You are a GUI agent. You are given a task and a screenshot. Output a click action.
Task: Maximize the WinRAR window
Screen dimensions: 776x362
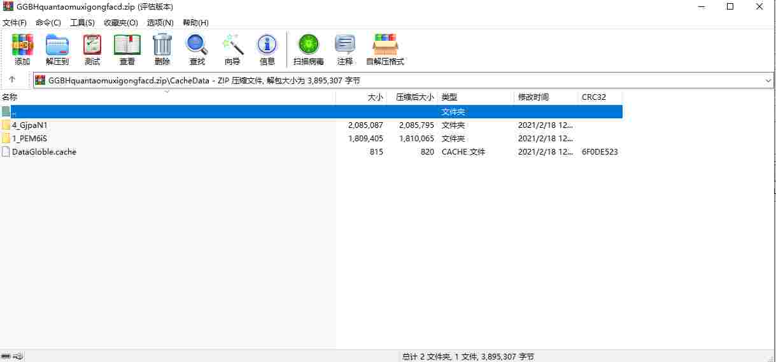[730, 6]
